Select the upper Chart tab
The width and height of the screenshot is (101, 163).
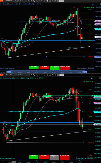pos(2,1)
